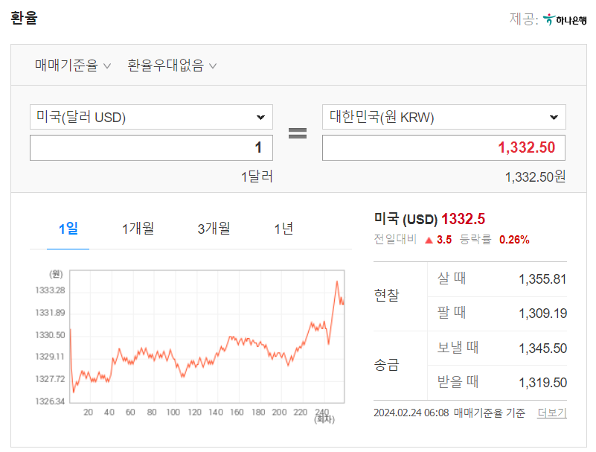Switch to the 1개월 chart tab
The width and height of the screenshot is (596, 452).
(x=138, y=229)
